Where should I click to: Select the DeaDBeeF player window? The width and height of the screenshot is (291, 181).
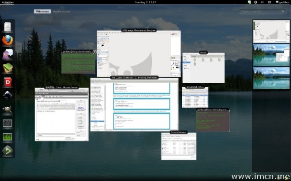click(195, 98)
